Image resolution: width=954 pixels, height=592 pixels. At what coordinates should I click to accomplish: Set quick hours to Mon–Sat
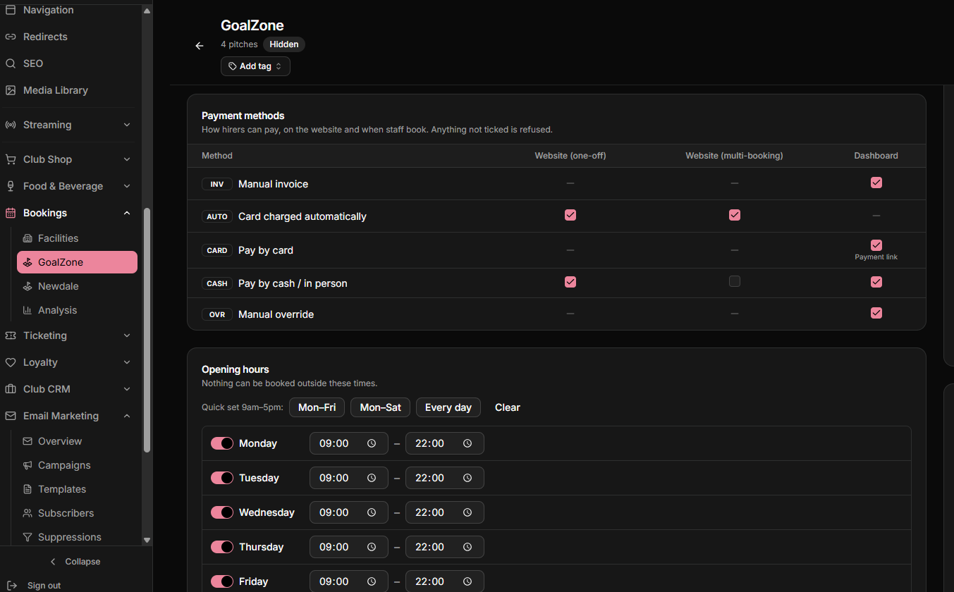click(380, 407)
